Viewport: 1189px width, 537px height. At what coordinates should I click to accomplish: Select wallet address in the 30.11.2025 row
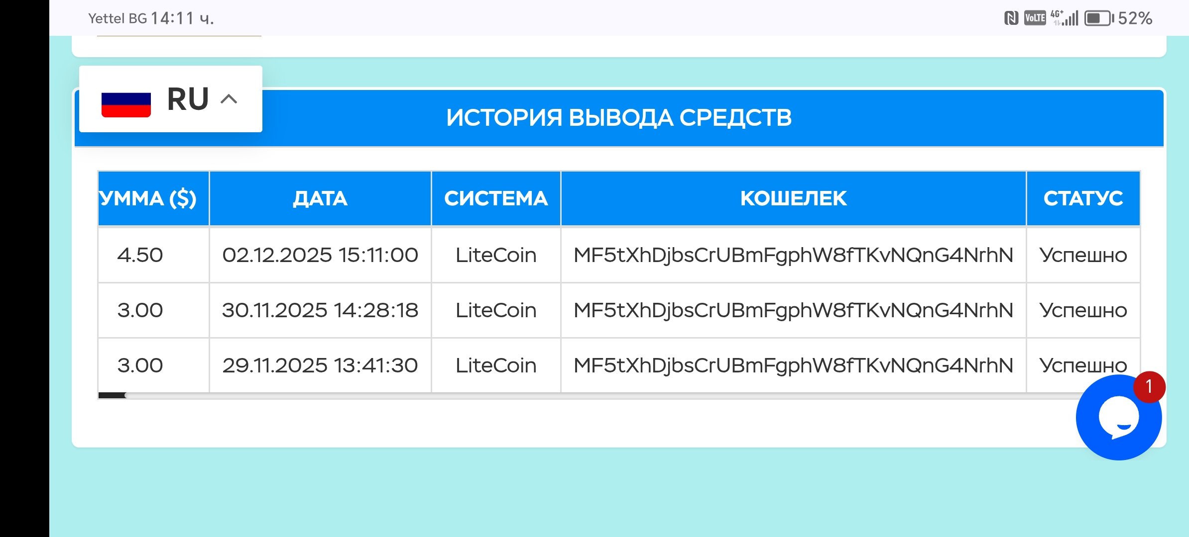[x=793, y=310]
